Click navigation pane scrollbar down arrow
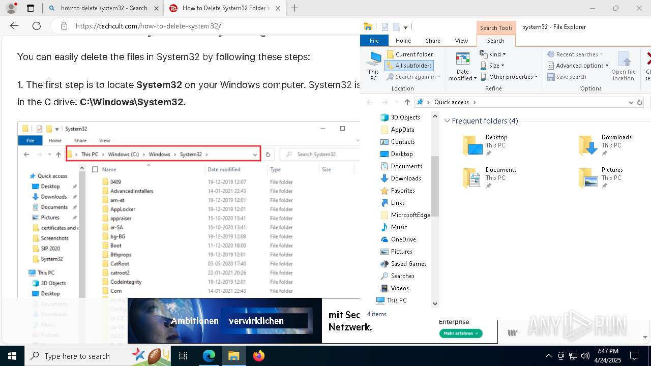 [x=435, y=303]
